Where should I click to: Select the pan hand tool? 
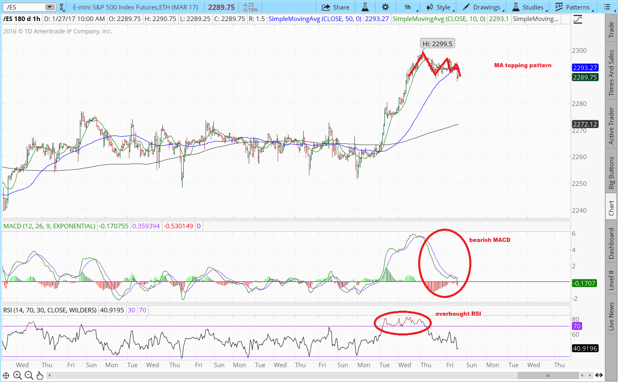click(40, 375)
